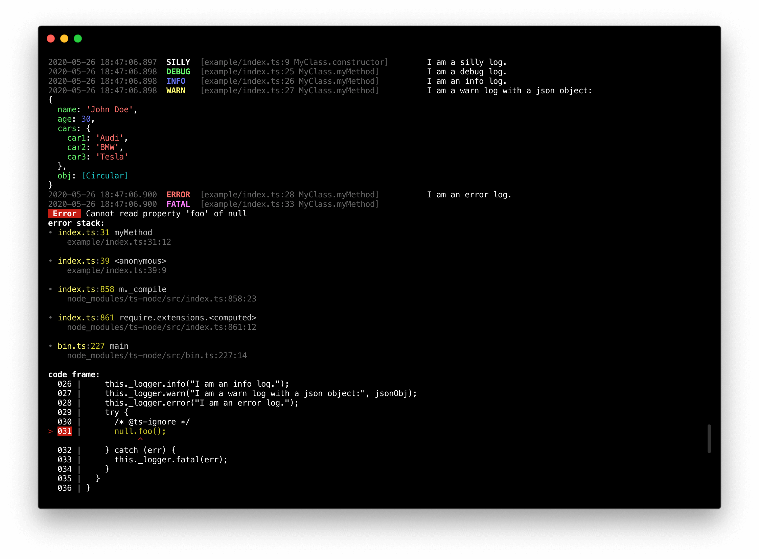Toggle the WARN log entry visibility
The width and height of the screenshot is (759, 559).
click(x=177, y=90)
